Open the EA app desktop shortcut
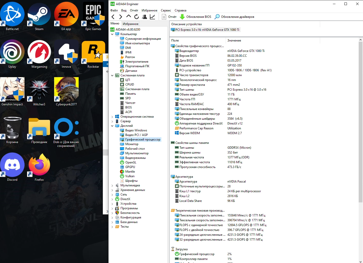 66,16
